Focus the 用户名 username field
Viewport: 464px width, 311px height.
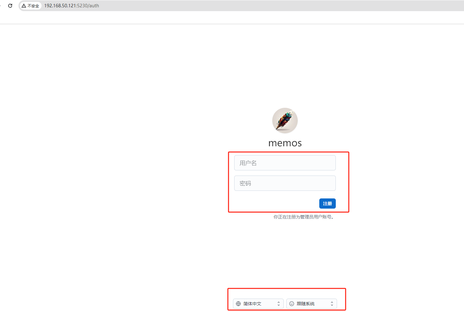point(285,163)
